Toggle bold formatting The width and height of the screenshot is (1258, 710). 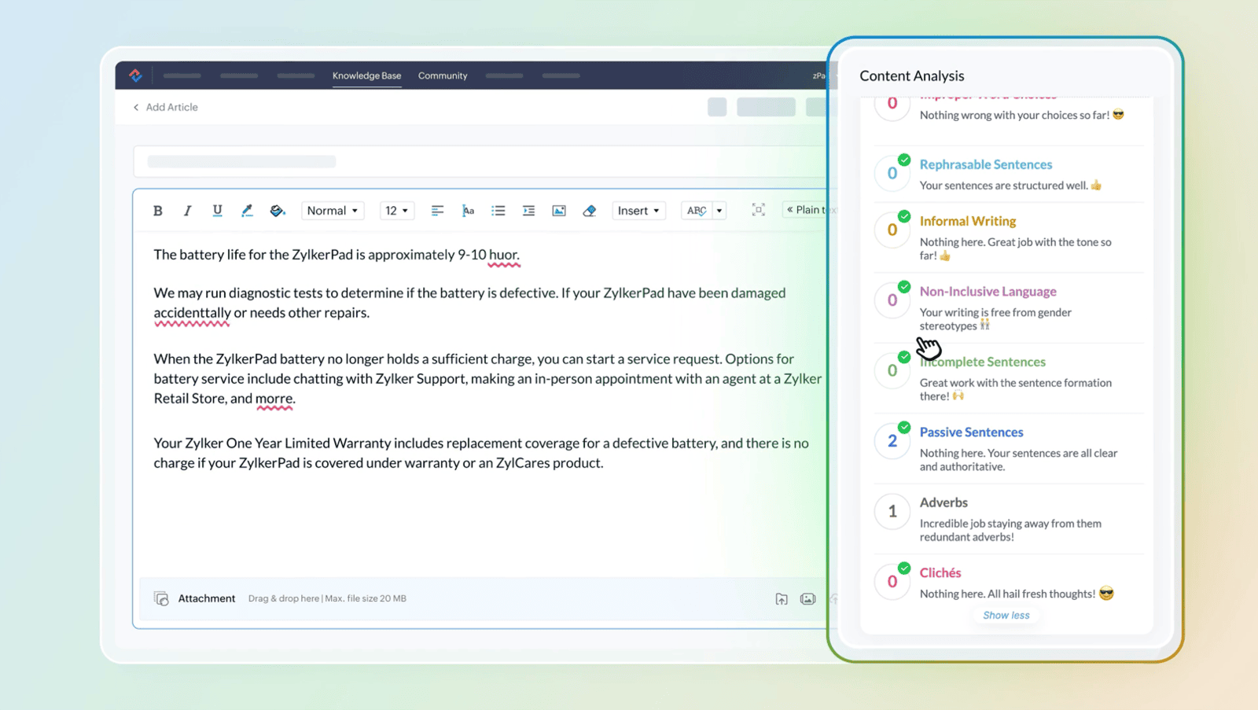[158, 211]
